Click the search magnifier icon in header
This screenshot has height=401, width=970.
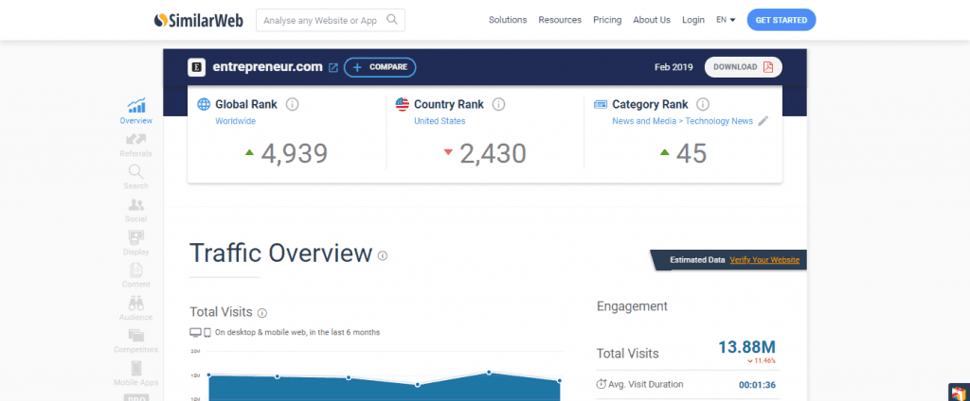(x=393, y=20)
